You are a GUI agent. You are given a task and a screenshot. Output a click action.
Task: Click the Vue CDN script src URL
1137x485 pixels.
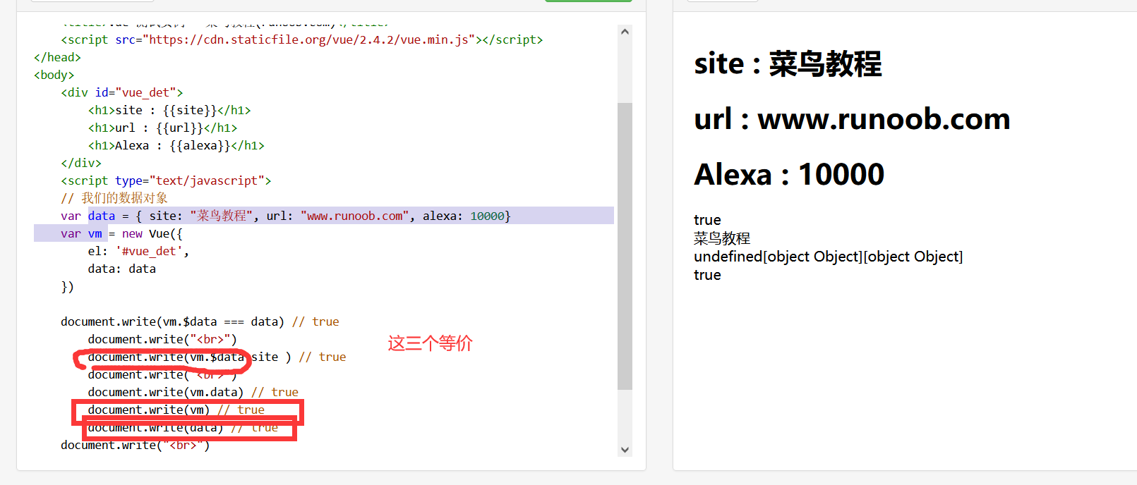click(x=308, y=39)
